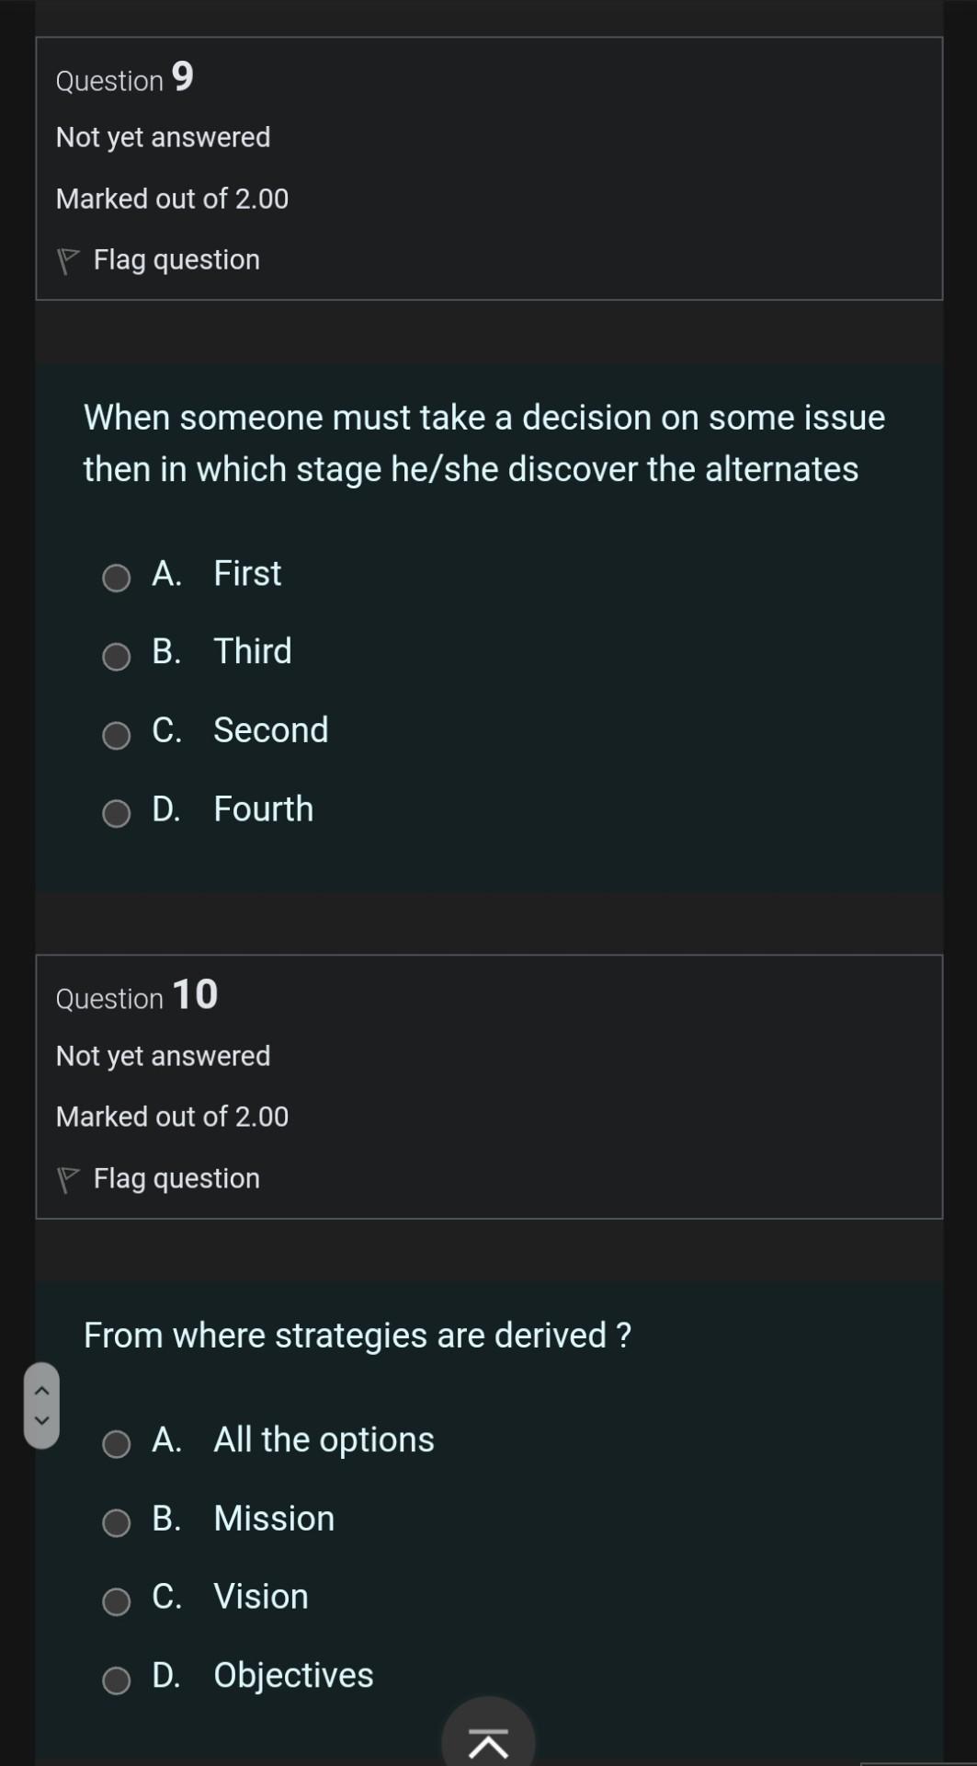Click the flag icon for Question 9
The image size is (977, 1766).
point(68,258)
